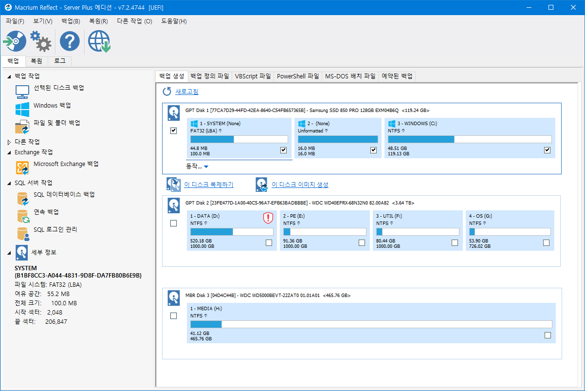Viewport: 585px width, 391px height.
Task: Click the continuous backup database icon
Action: pos(23,216)
